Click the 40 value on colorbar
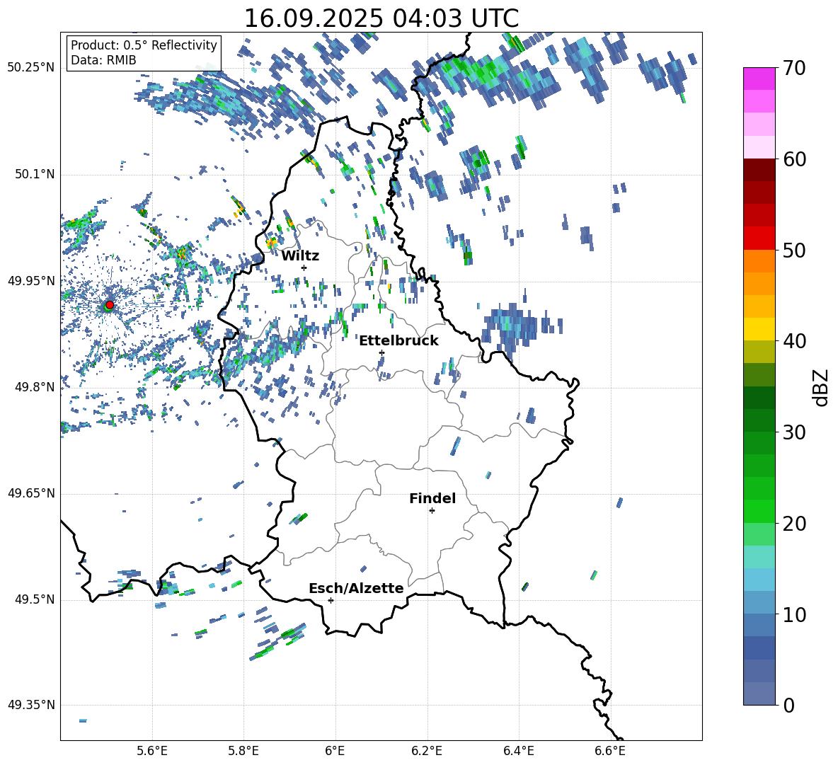This screenshot has width=838, height=765. tap(794, 341)
